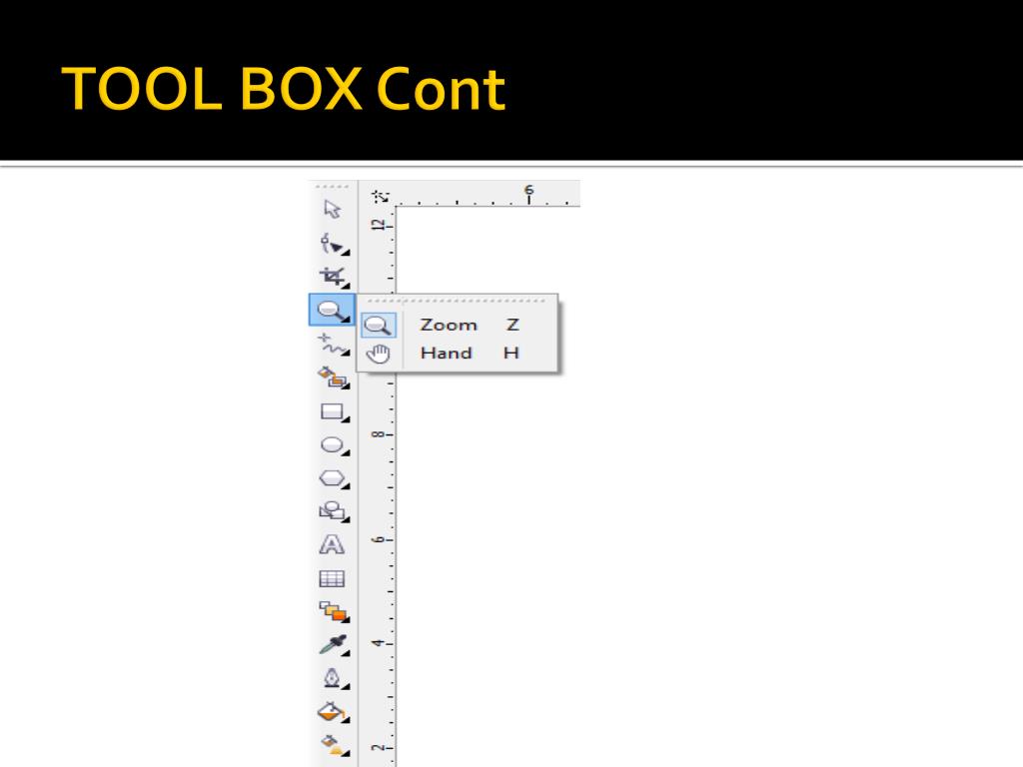Click magnifier icon in Zoom flyout
Screen dimensions: 1023x767
click(x=379, y=325)
